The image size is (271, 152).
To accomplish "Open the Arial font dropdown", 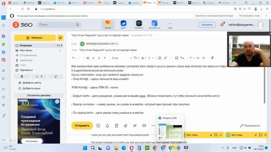I will [x=122, y=58].
